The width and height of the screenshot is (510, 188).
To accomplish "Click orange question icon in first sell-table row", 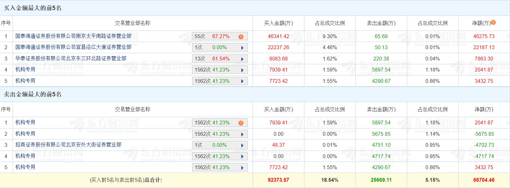I will click(x=241, y=123).
